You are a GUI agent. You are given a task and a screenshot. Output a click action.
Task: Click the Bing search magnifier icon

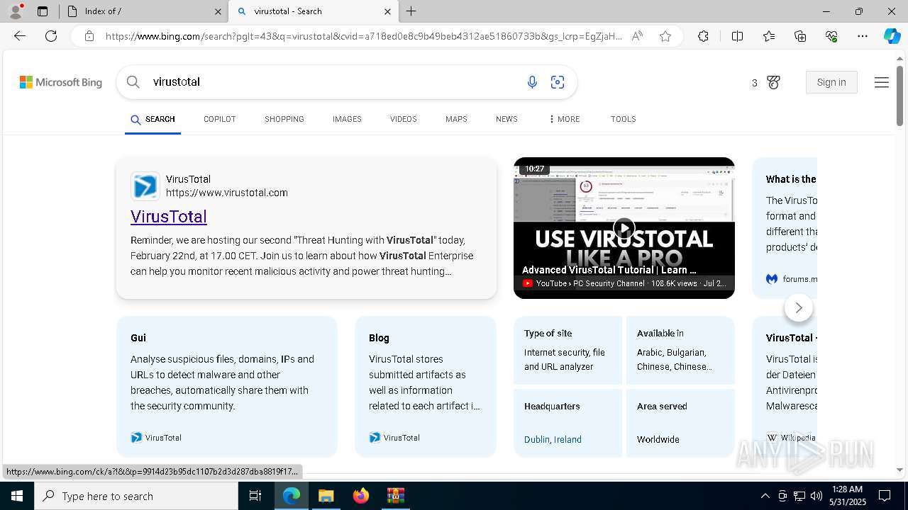(133, 82)
